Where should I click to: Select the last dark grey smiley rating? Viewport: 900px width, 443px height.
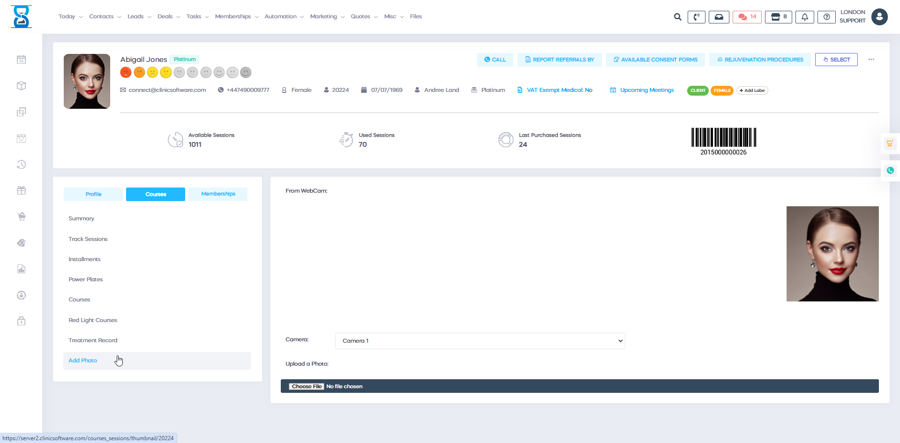click(x=246, y=73)
